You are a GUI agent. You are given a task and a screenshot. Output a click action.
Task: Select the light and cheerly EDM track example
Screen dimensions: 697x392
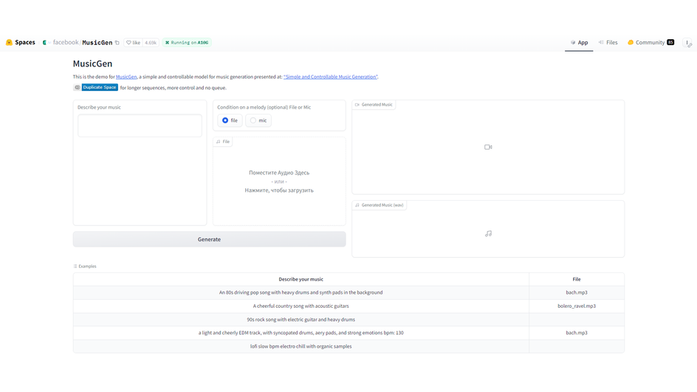point(301,333)
